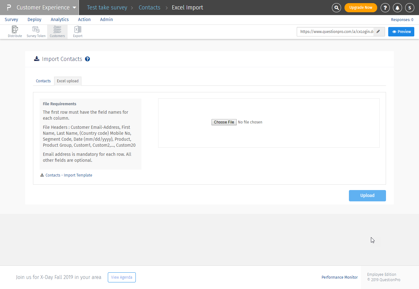Edit the survey URL with pencil icon
This screenshot has height=289, width=419.
(379, 32)
